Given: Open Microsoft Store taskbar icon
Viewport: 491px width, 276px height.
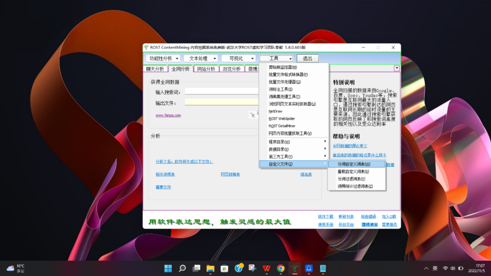Looking at the screenshot, I should (x=225, y=268).
